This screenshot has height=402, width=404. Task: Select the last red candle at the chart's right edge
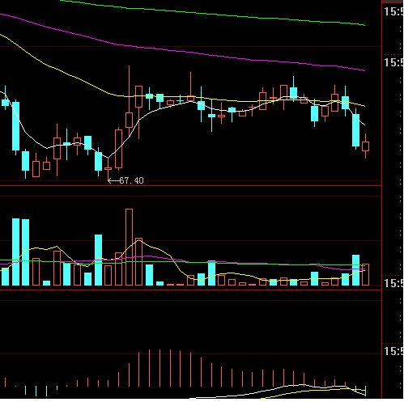(x=366, y=146)
